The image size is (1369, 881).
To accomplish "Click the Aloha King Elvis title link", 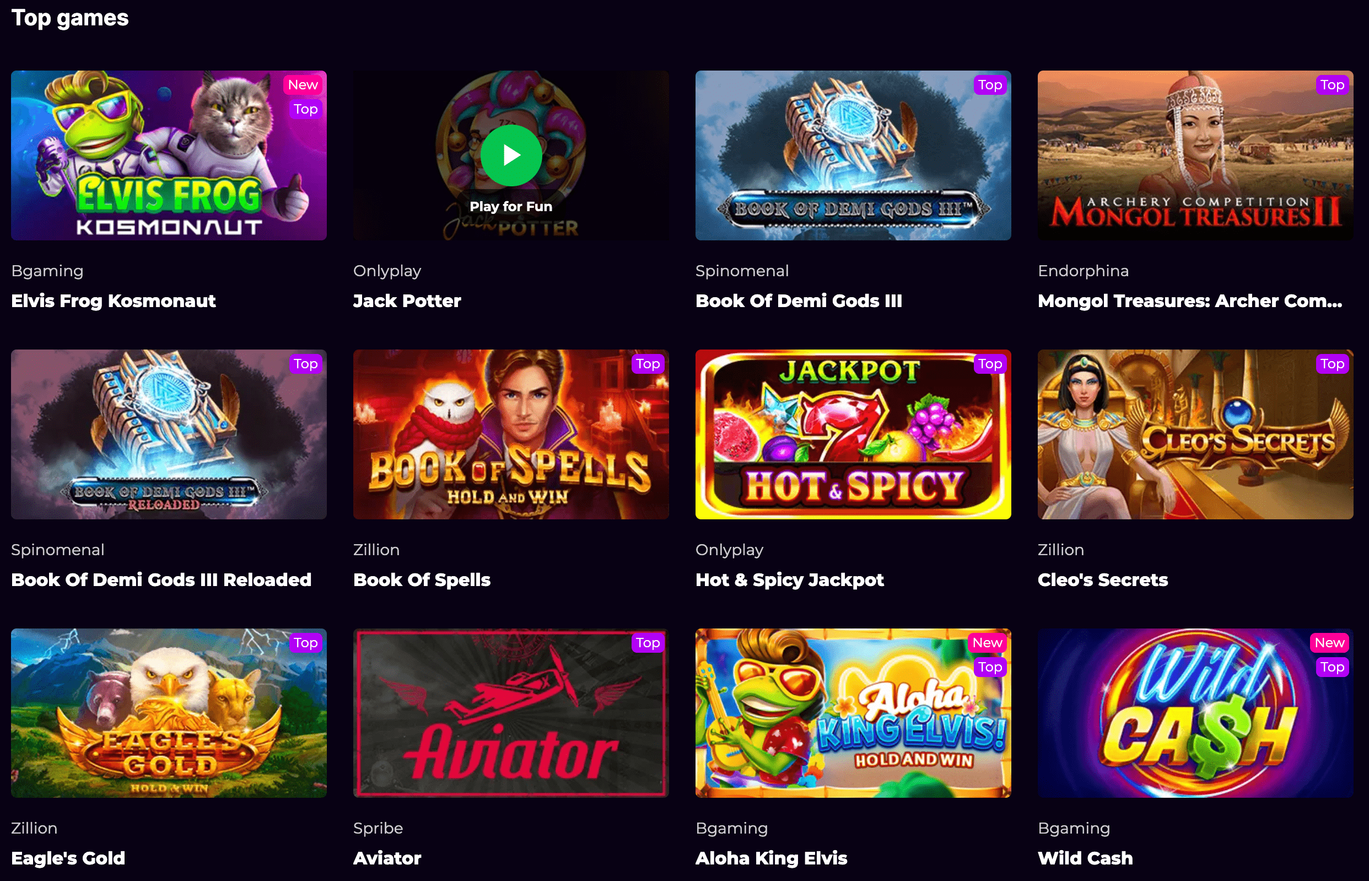I will pyautogui.click(x=771, y=858).
